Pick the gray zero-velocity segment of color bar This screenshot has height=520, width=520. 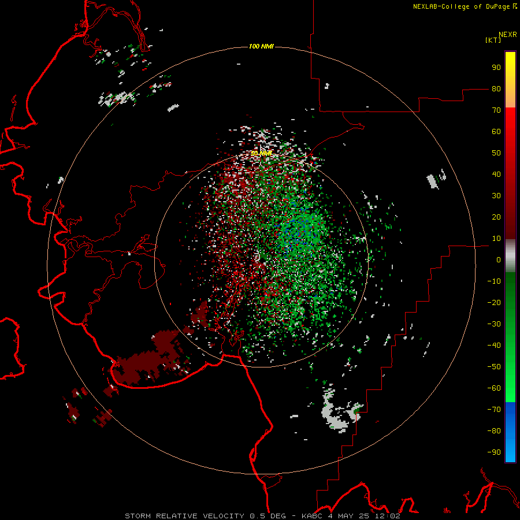[510, 256]
